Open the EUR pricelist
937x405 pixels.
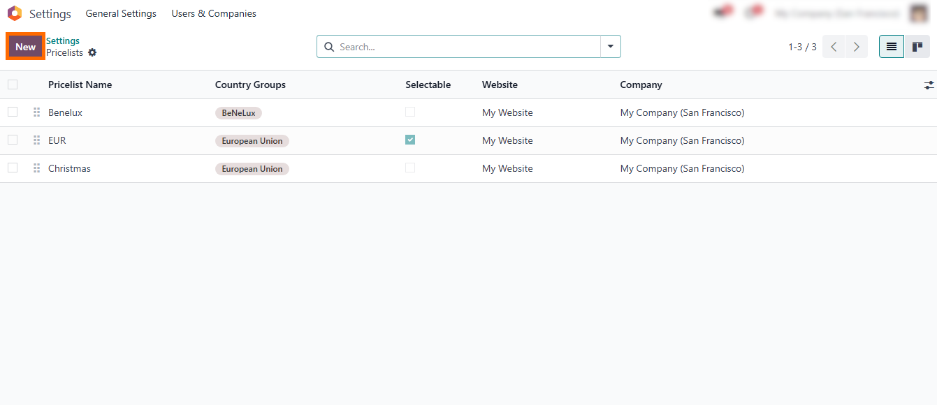tap(57, 140)
